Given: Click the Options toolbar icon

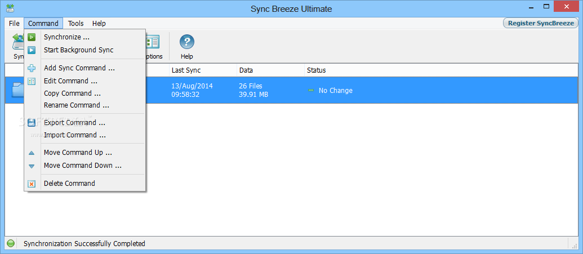Looking at the screenshot, I should pos(153,42).
